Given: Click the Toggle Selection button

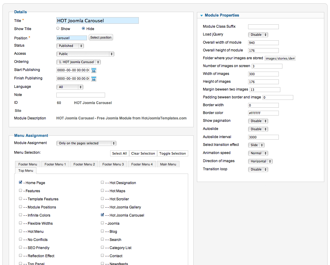Looking at the screenshot, I should tap(173, 153).
